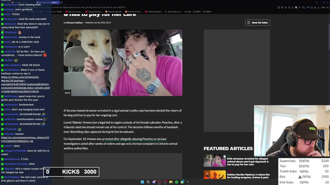Click the Superchats goal row
330x185 pixels.
pos(304,161)
